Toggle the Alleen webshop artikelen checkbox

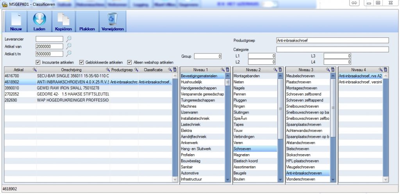(x=129, y=62)
